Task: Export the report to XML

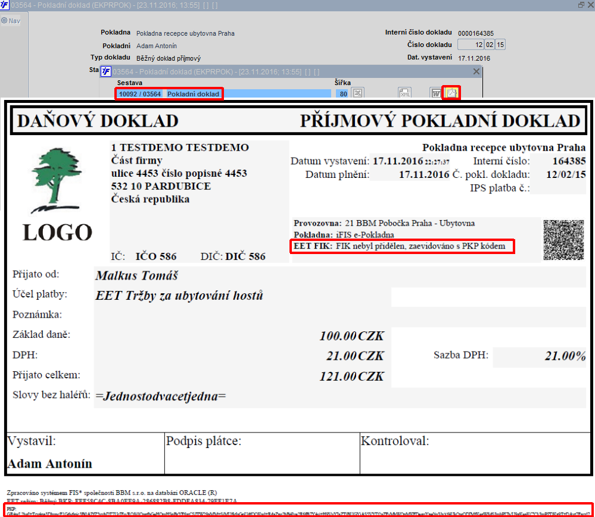Action: tap(405, 93)
